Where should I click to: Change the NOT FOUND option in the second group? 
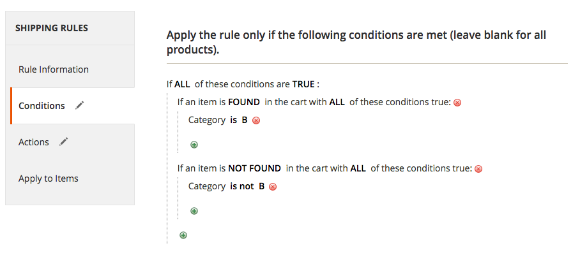coord(254,168)
